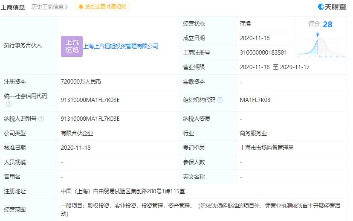The width and height of the screenshot is (353, 221).
Task: Select registration authority 上海市市场监督管理局
Action: (266, 148)
